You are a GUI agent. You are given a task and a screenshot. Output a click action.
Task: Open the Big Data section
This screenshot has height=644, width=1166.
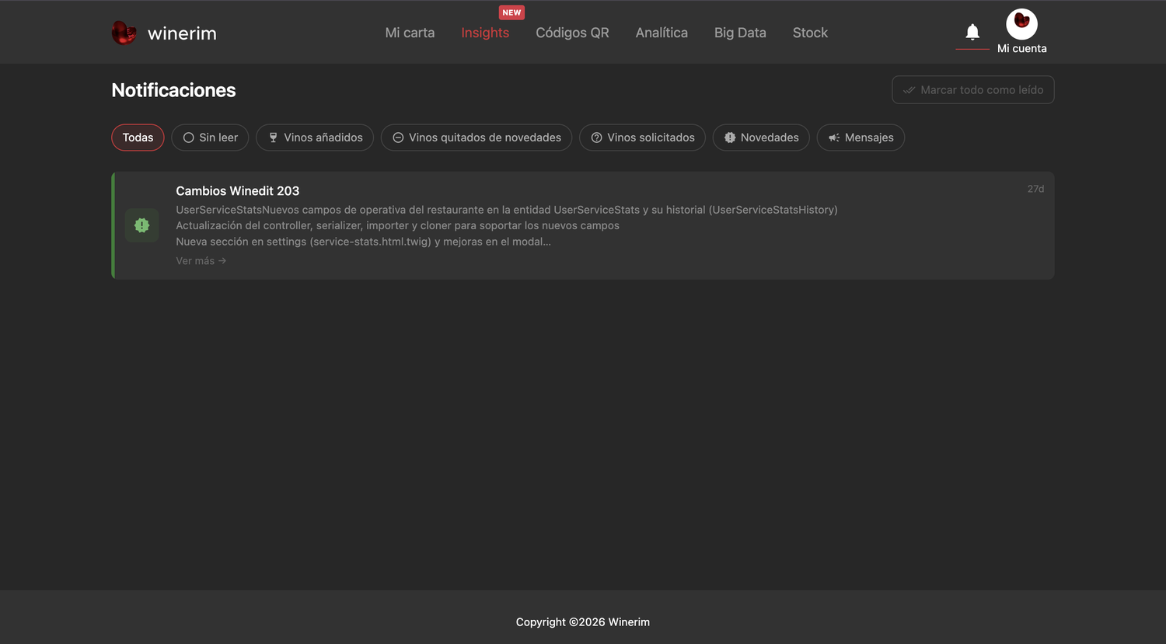[x=740, y=33]
